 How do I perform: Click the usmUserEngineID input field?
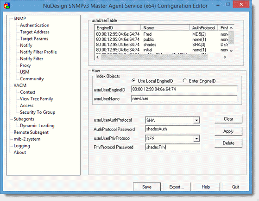pos(184,89)
